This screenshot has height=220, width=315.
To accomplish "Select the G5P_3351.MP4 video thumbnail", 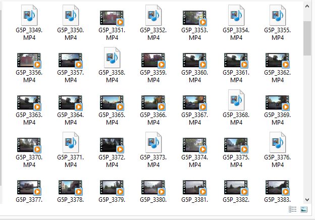I will [x=112, y=18].
